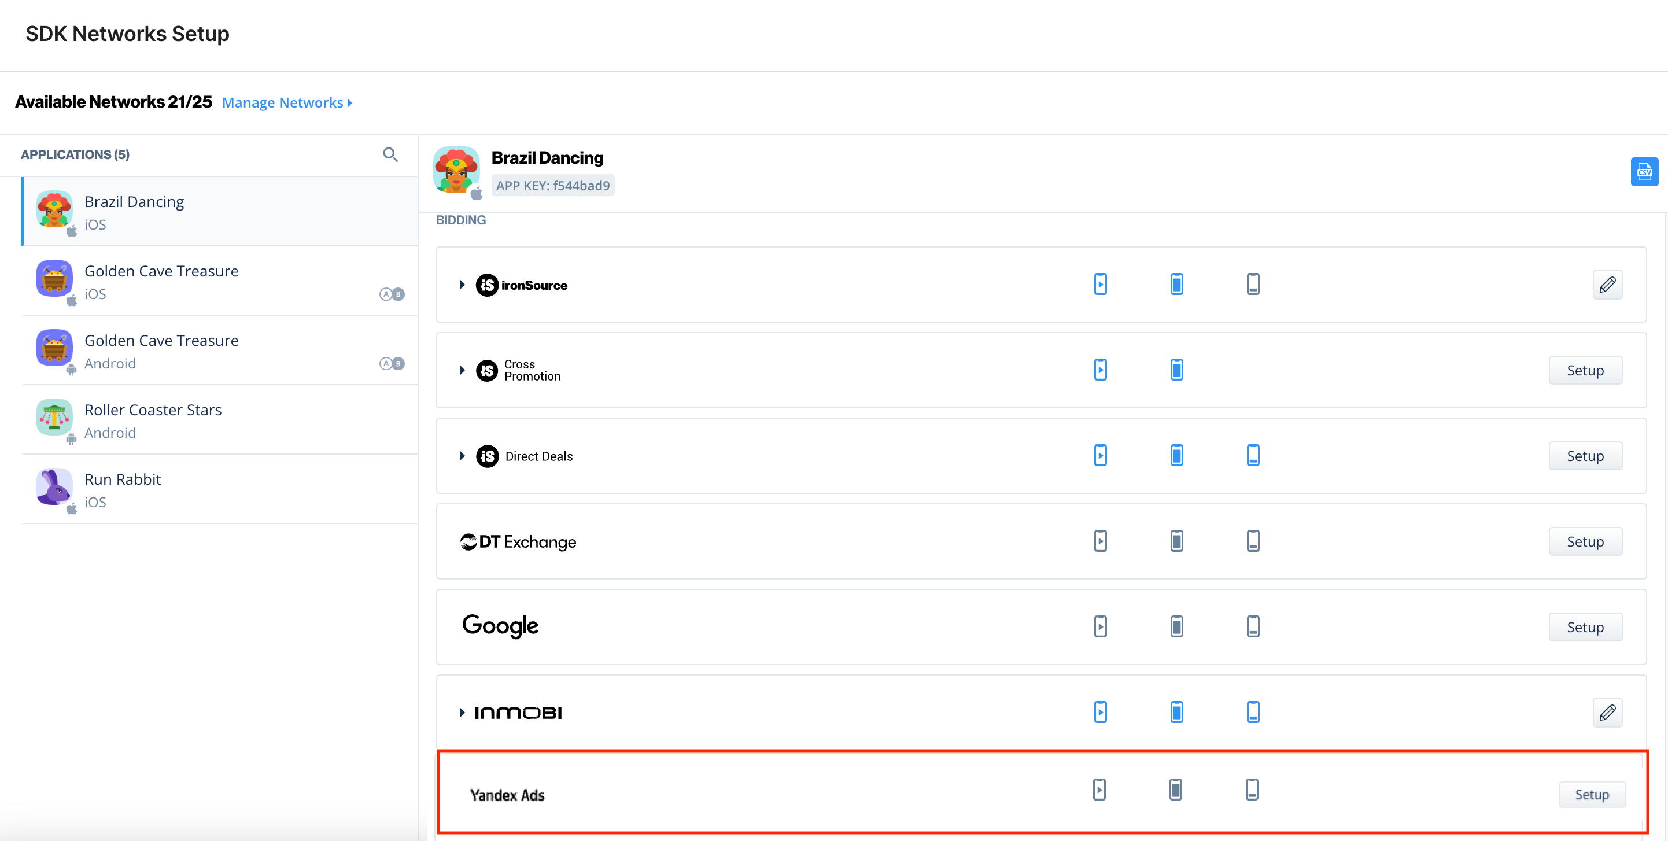Click Direct Deals banner ad unit icon

click(1252, 455)
